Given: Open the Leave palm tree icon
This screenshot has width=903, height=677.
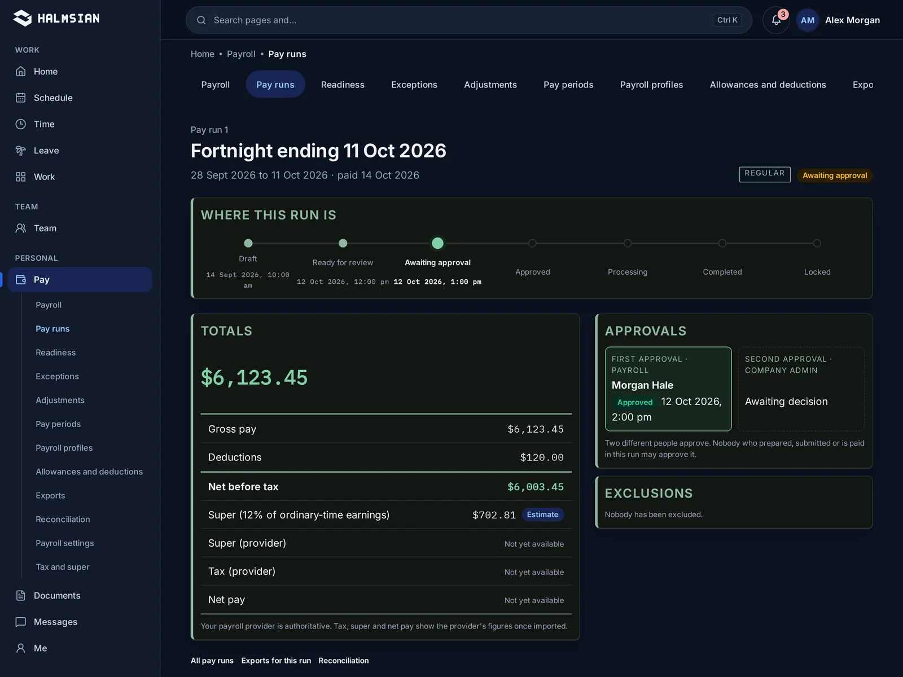Looking at the screenshot, I should tap(21, 151).
